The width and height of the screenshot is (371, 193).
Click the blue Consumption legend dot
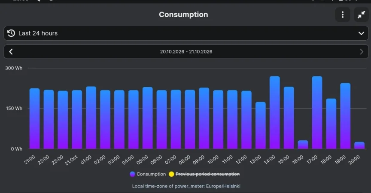tap(132, 174)
